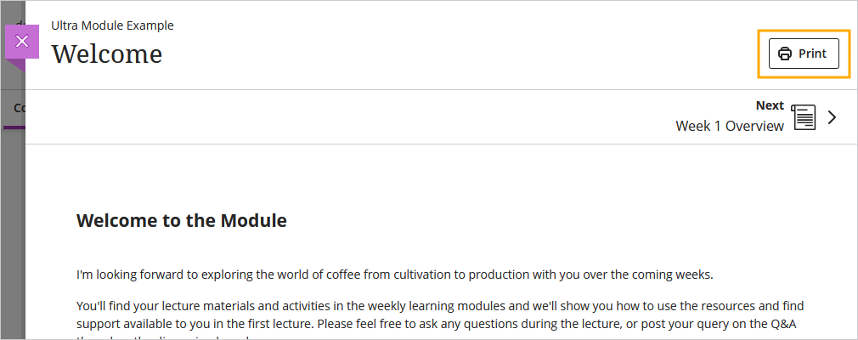The width and height of the screenshot is (858, 340).
Task: Go to next item using right chevron
Action: [x=833, y=117]
